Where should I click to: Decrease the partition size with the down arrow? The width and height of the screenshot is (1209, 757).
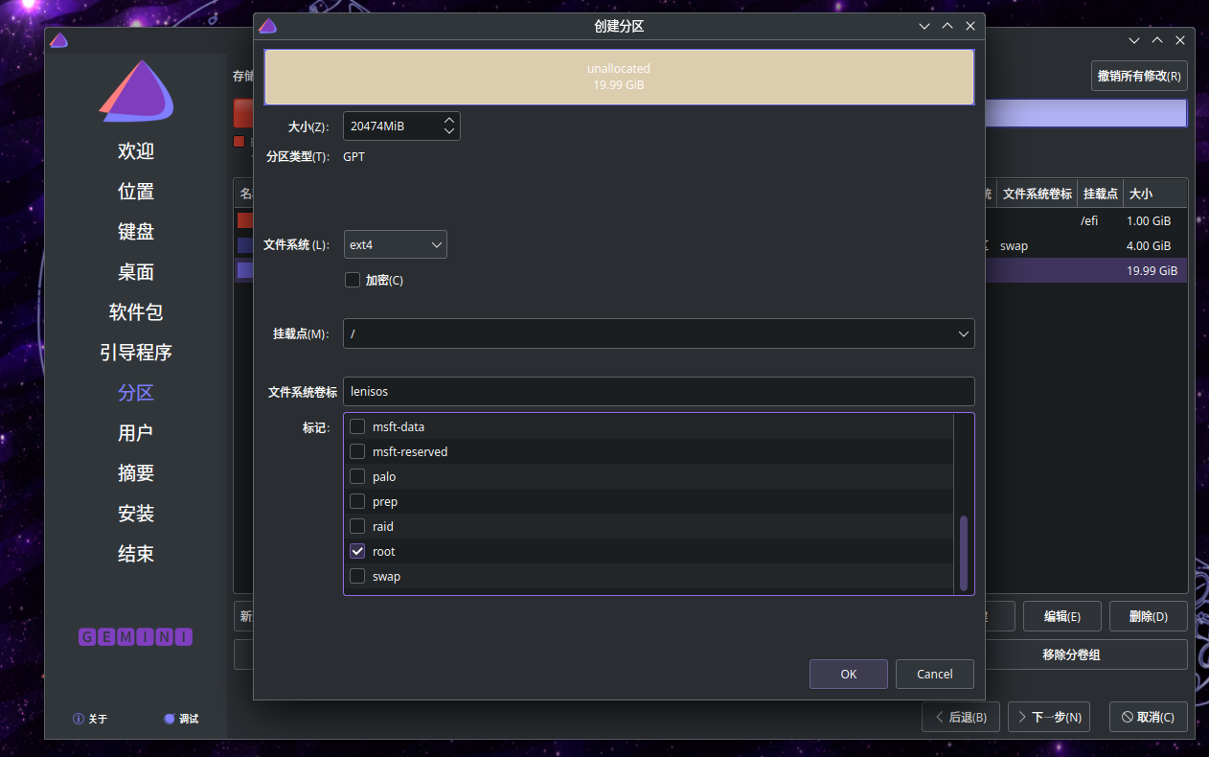point(449,131)
